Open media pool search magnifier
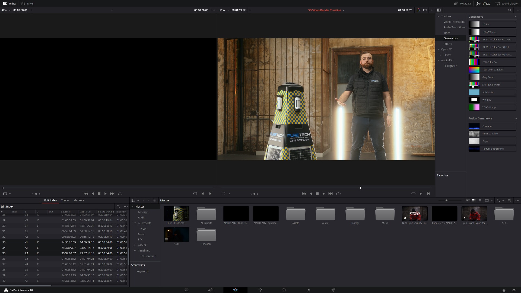Screen dimensions: 521x293 pos(498,200)
